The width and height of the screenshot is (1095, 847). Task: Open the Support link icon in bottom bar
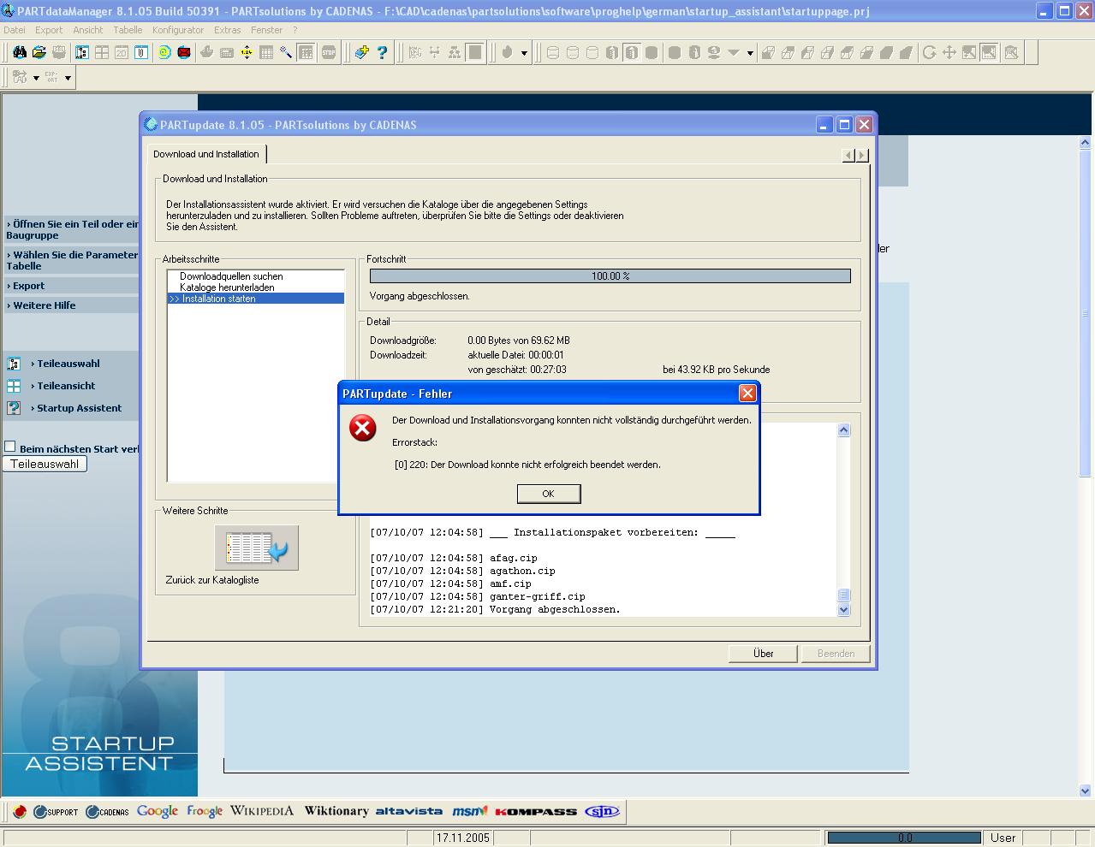(x=56, y=811)
